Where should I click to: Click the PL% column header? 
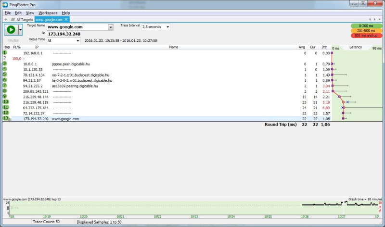[17, 47]
